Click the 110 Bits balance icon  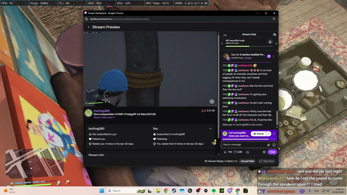[225, 152]
